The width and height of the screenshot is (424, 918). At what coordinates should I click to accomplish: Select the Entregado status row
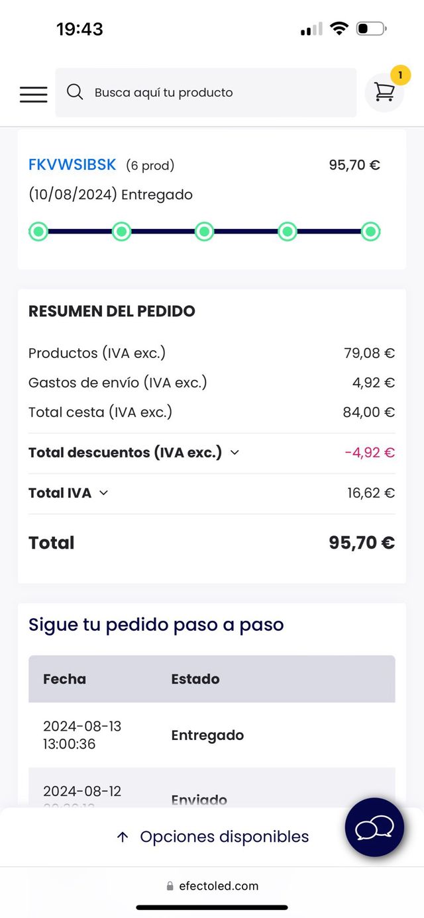coord(207,735)
